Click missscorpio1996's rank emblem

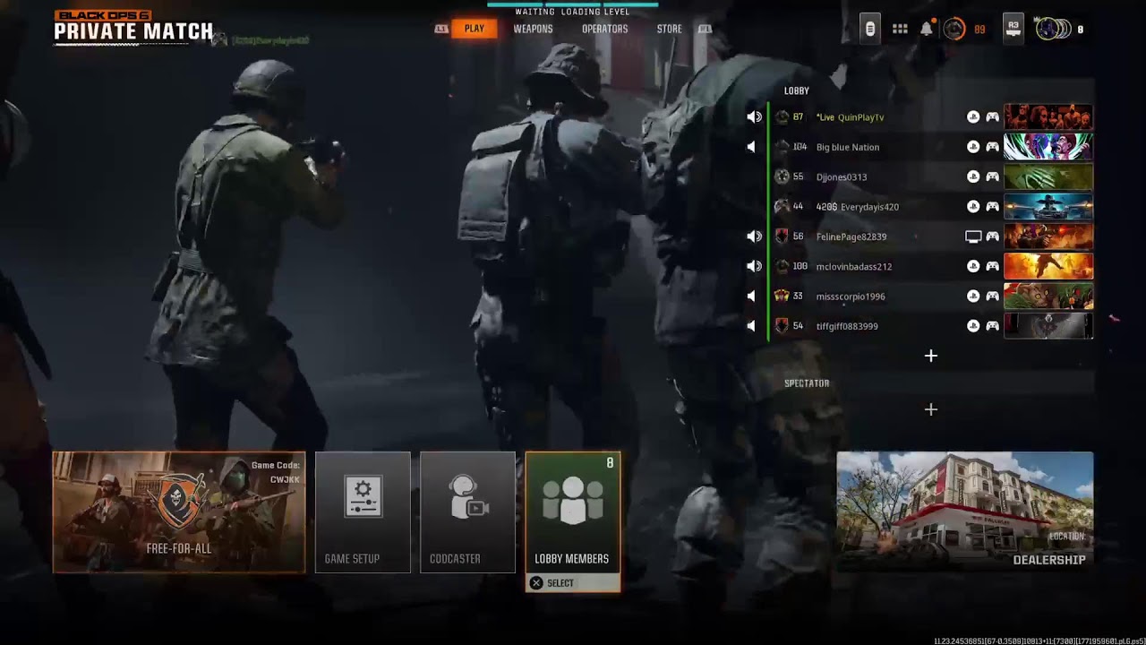(782, 297)
